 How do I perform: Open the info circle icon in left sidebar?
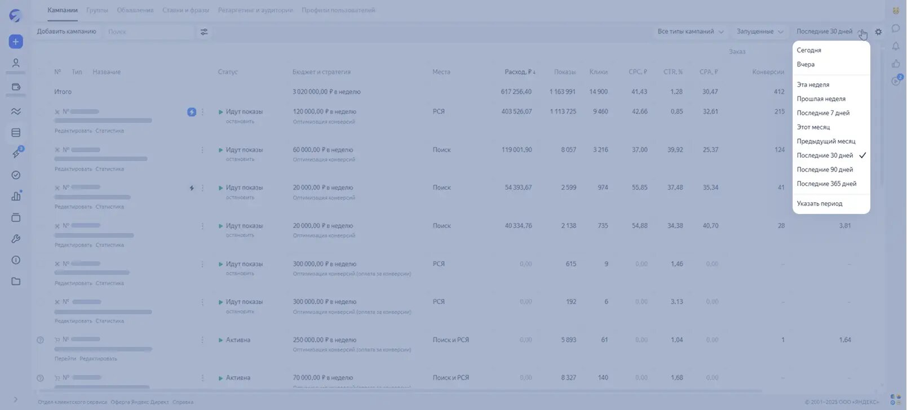point(16,260)
